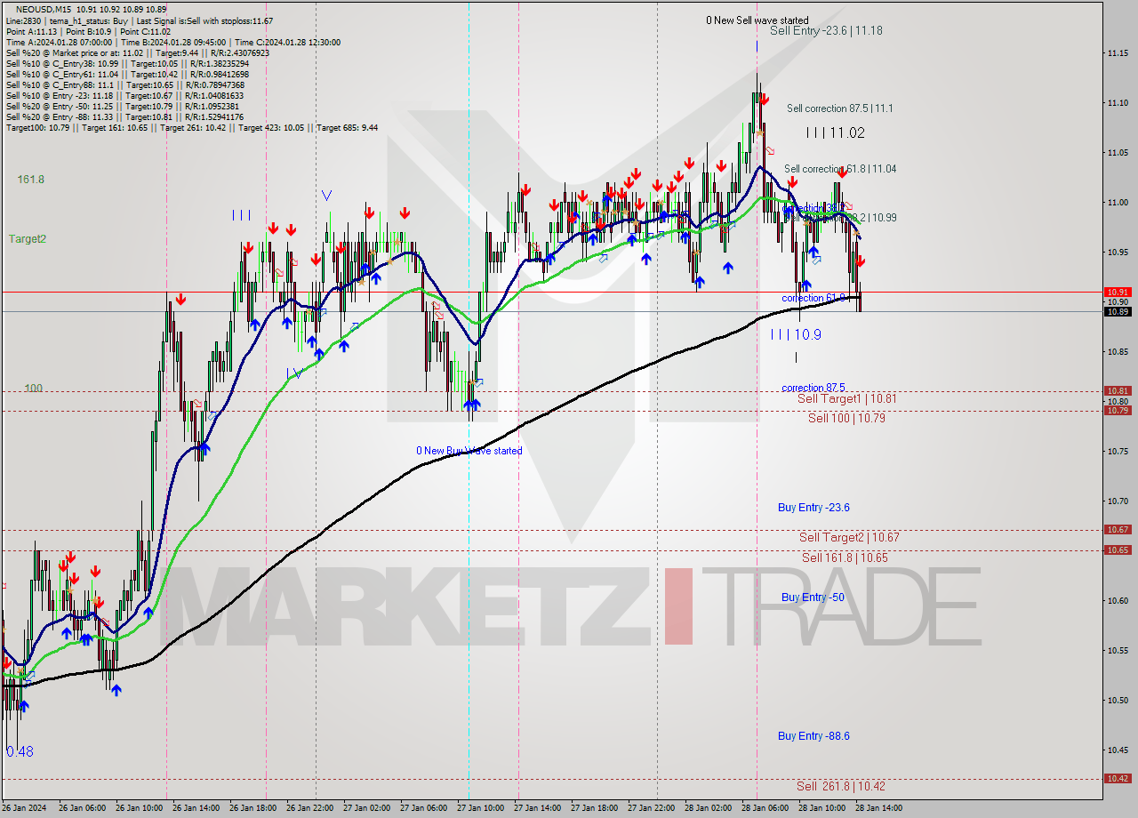Click the green '100' level label
Image resolution: width=1138 pixels, height=818 pixels.
click(x=34, y=389)
